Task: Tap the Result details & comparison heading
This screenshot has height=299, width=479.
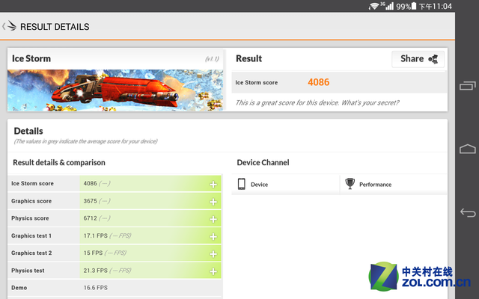Action: 59,163
